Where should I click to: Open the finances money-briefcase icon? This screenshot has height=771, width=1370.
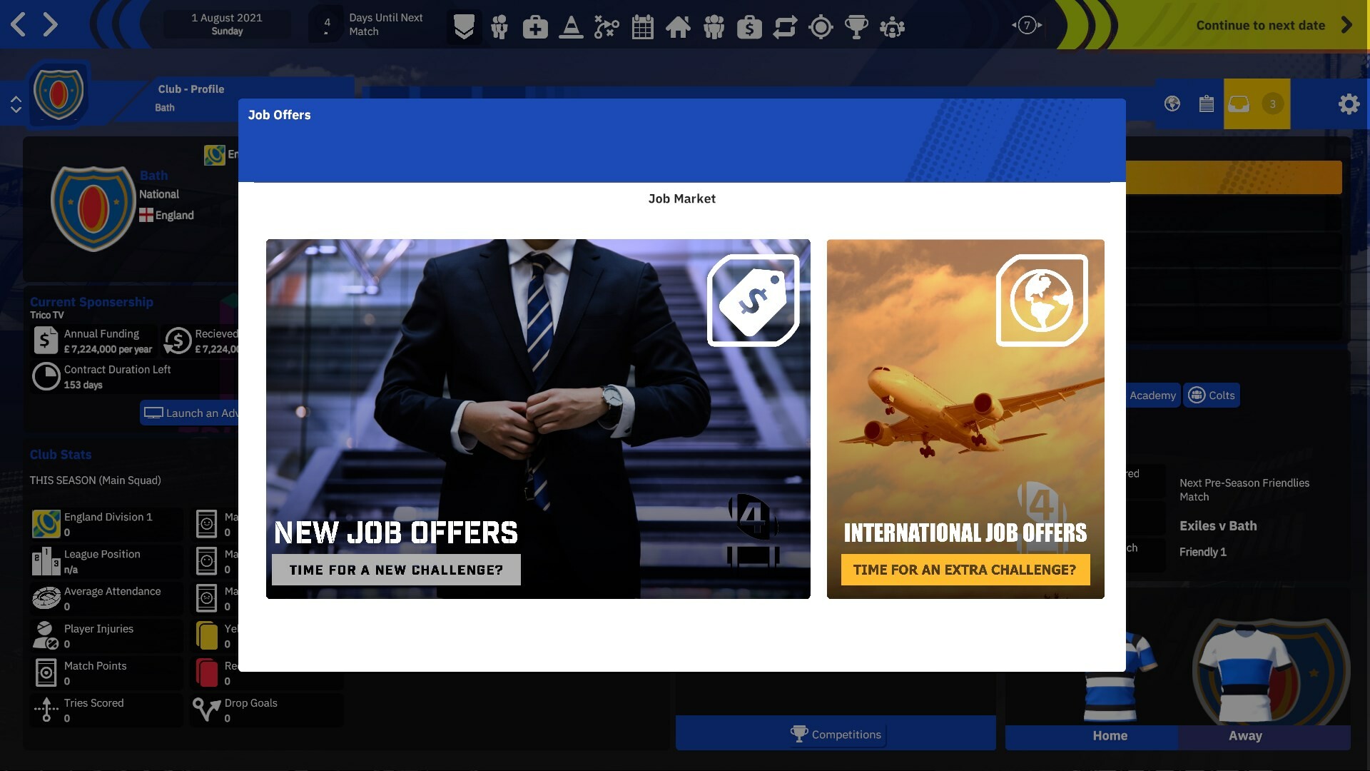click(x=749, y=27)
